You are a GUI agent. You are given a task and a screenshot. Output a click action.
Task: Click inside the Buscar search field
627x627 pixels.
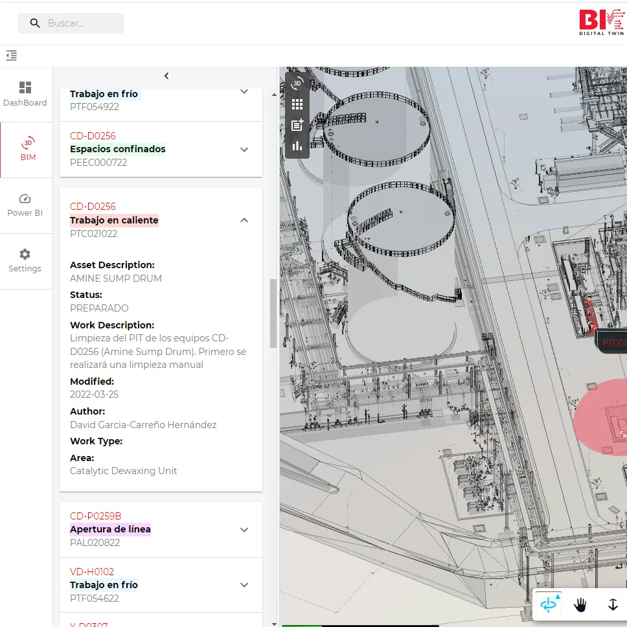(78, 23)
